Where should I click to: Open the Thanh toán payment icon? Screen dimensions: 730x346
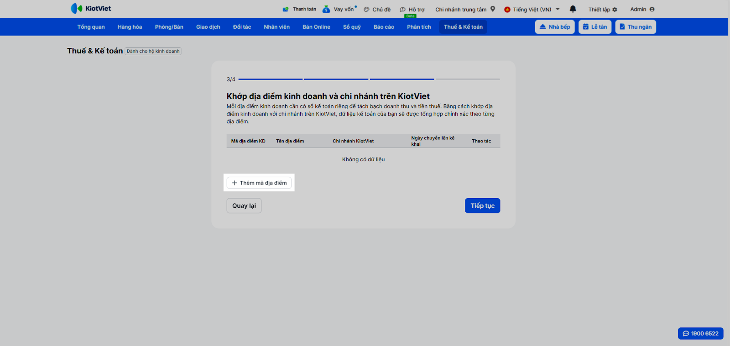(286, 9)
